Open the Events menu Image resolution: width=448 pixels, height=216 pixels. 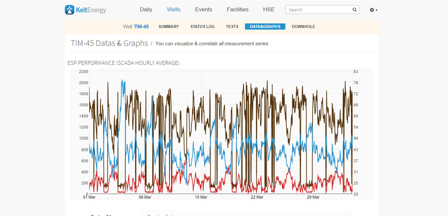point(203,9)
